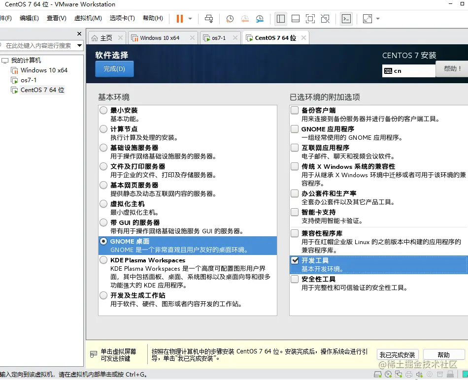Click the 帮助！ button in installer header

click(452, 69)
